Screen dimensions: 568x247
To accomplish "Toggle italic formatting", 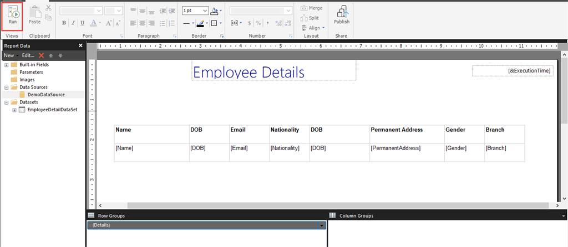I will click(x=73, y=23).
